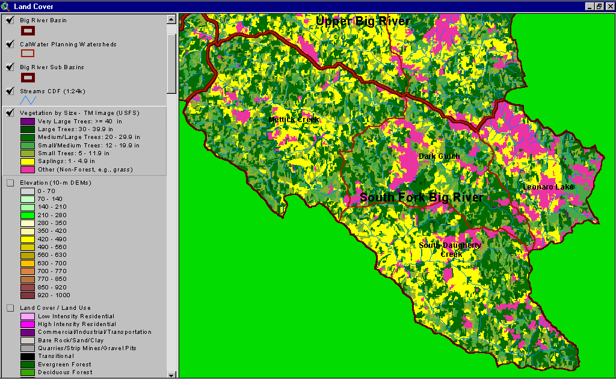Click the black Transitional swatch
This screenshot has width=616, height=379.
pos(28,356)
